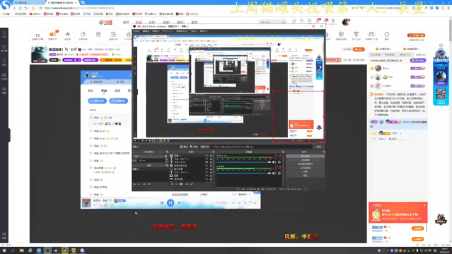
Task: Open watch history clock icon on Douyu header
Action: click(x=294, y=21)
